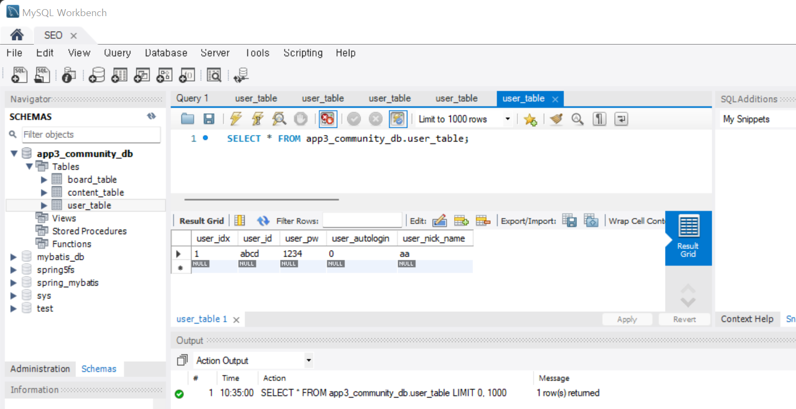Run the Explain plan magnifier icon
796x409 pixels.
tap(279, 119)
